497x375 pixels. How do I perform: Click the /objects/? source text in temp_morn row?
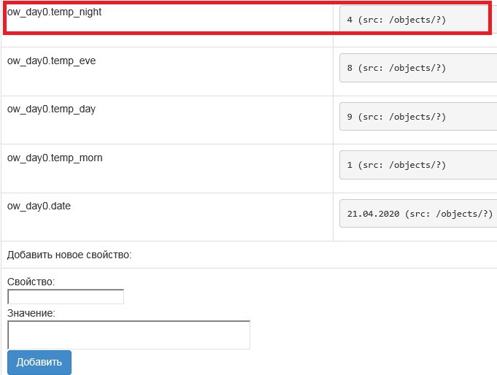tap(416, 165)
